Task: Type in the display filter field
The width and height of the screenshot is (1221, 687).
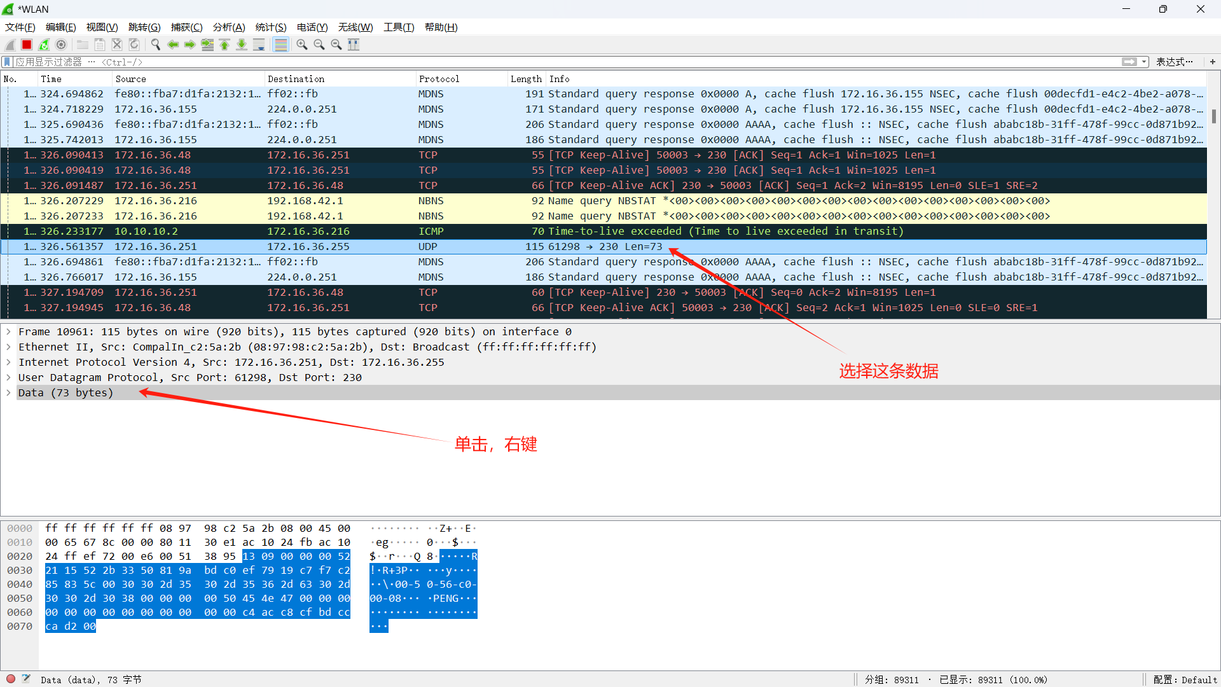Action: pos(254,62)
